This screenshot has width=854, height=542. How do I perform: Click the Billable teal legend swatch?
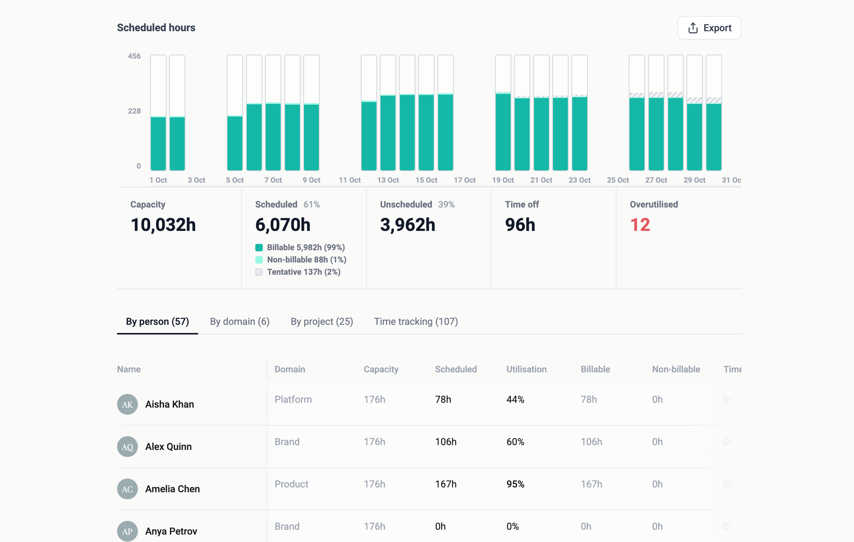coord(259,248)
